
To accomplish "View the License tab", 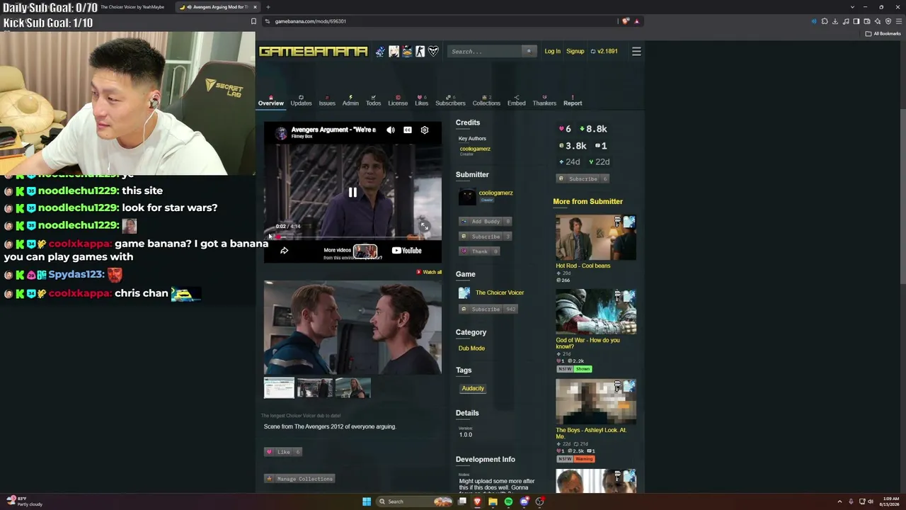I will tap(398, 101).
